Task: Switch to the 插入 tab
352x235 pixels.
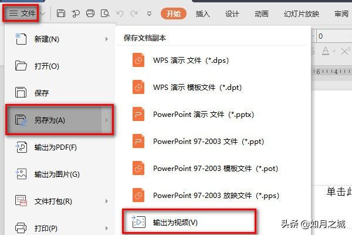Action: point(202,14)
